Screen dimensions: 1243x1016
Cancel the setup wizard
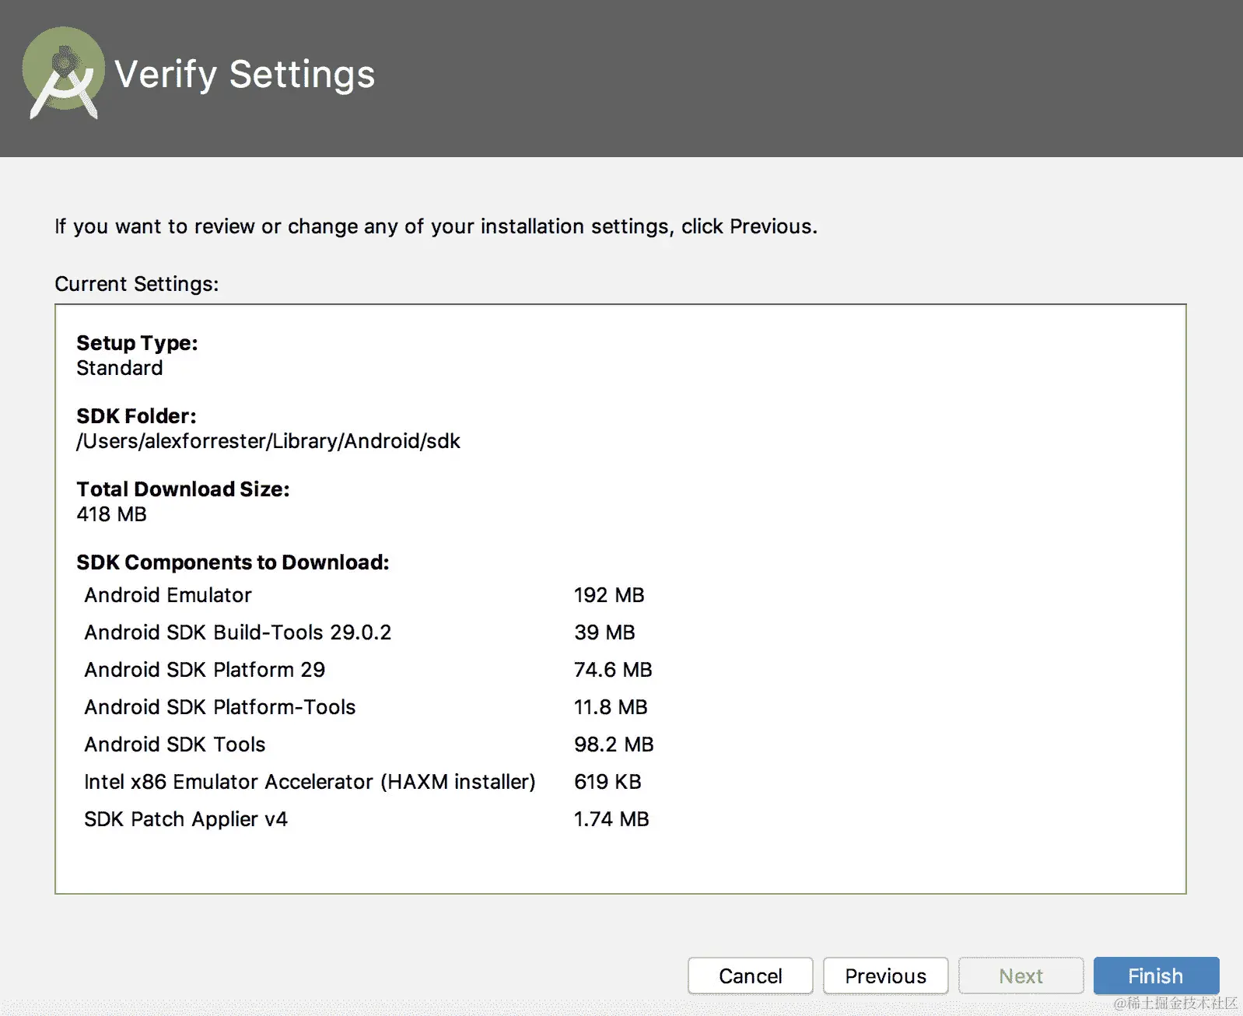pos(750,976)
